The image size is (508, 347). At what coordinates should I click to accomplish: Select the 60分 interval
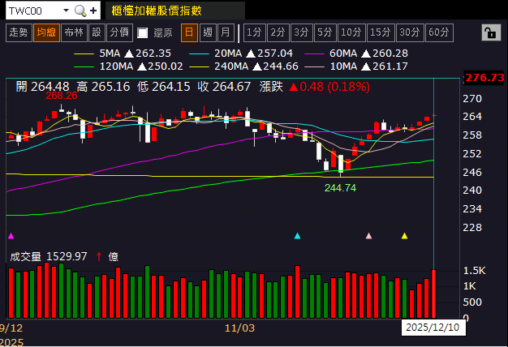tap(439, 32)
